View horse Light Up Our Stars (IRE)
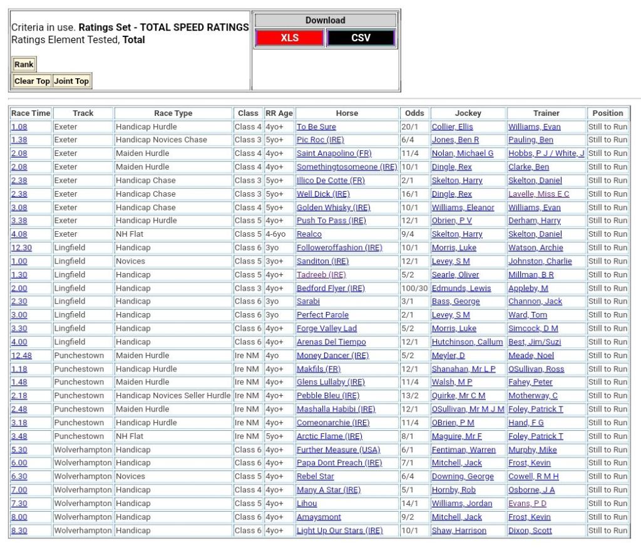641x548 pixels. [x=339, y=530]
